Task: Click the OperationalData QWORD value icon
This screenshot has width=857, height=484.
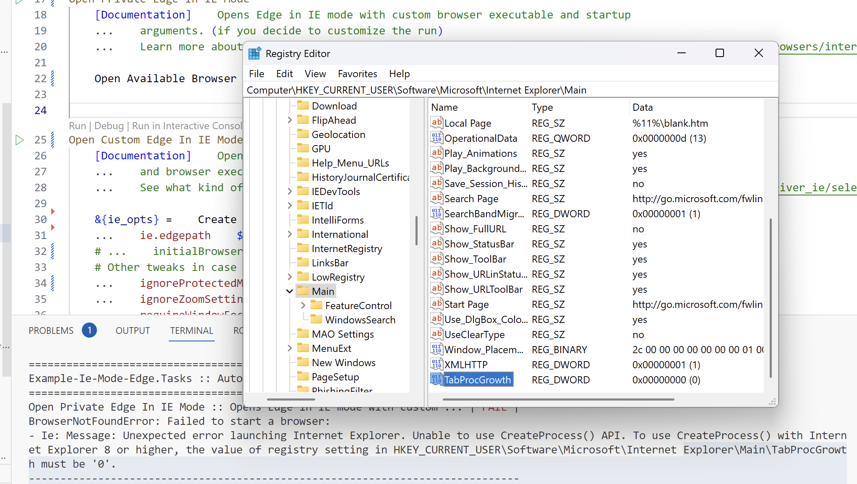Action: (436, 138)
